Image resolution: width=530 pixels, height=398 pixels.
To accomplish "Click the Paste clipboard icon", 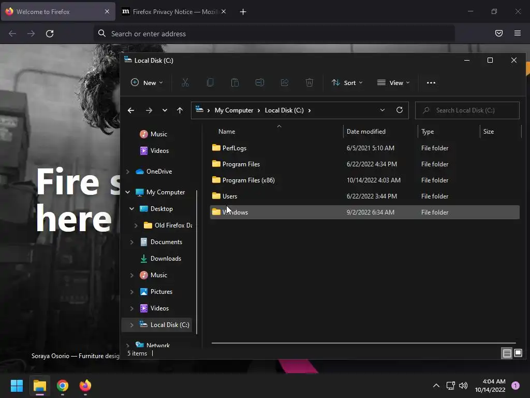I will point(234,82).
